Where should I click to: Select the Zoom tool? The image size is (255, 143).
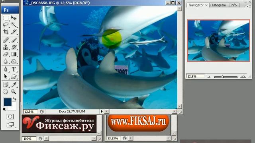point(14,92)
